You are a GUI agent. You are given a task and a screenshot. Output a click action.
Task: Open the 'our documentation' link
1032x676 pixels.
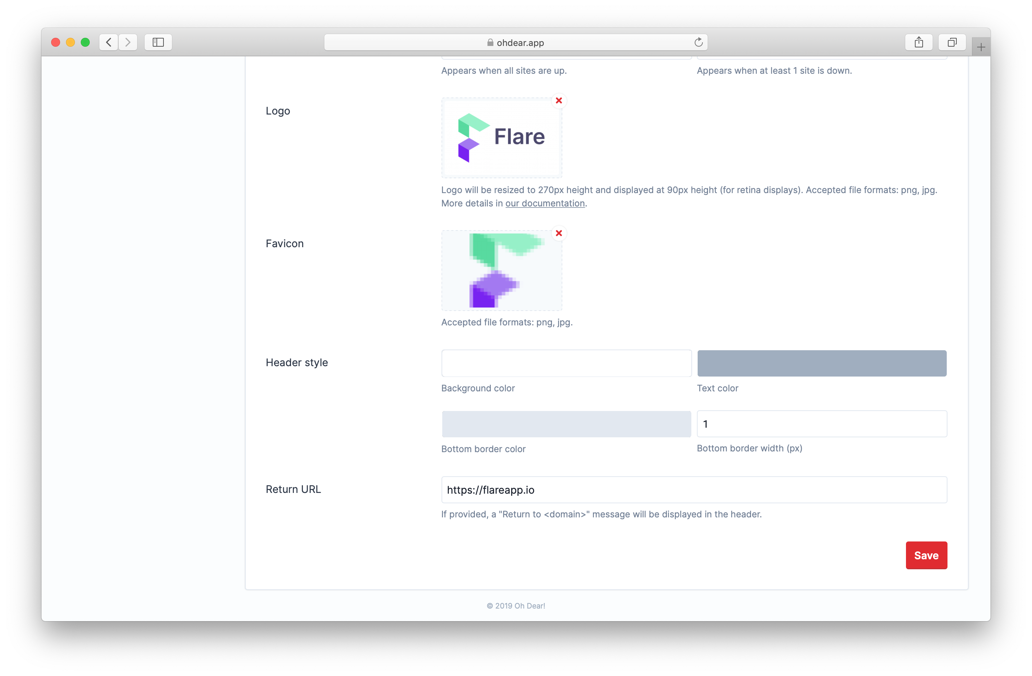point(545,203)
